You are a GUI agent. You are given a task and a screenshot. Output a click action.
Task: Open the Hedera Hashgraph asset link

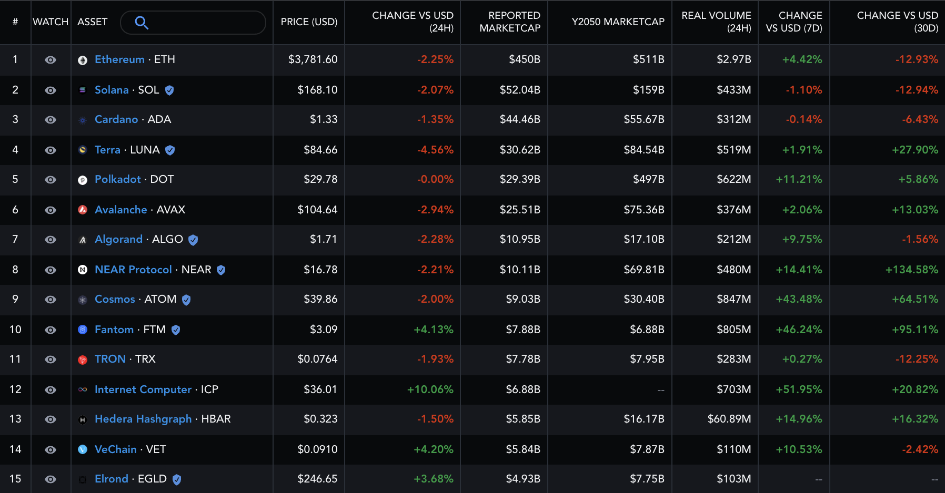click(x=143, y=419)
